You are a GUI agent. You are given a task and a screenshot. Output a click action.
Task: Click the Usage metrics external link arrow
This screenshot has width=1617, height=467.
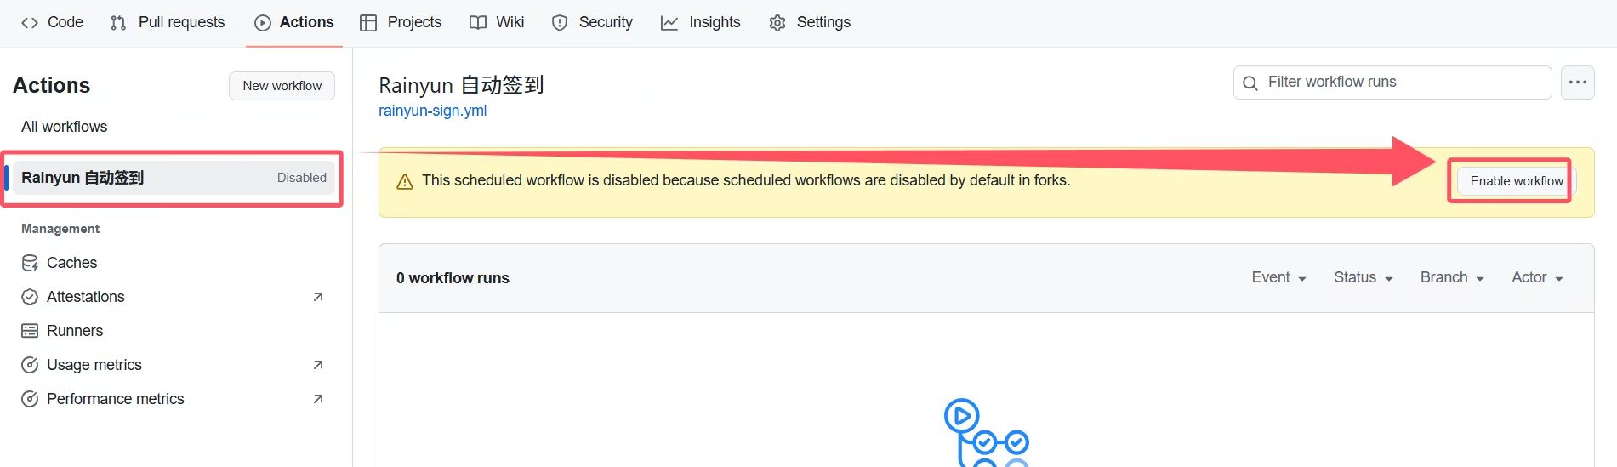coord(318,365)
